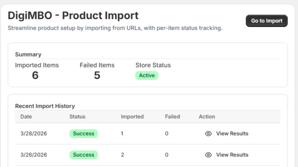Click Success badge in 3/26/2026 row

tap(83, 155)
